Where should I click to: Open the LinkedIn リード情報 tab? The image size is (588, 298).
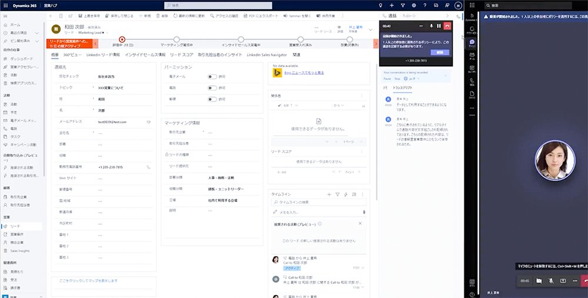103,55
